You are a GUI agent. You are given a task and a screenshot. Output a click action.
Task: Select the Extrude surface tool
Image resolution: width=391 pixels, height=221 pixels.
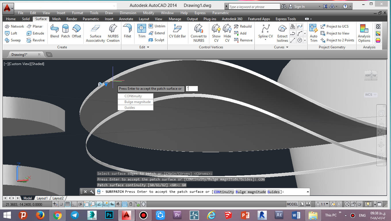35,33
